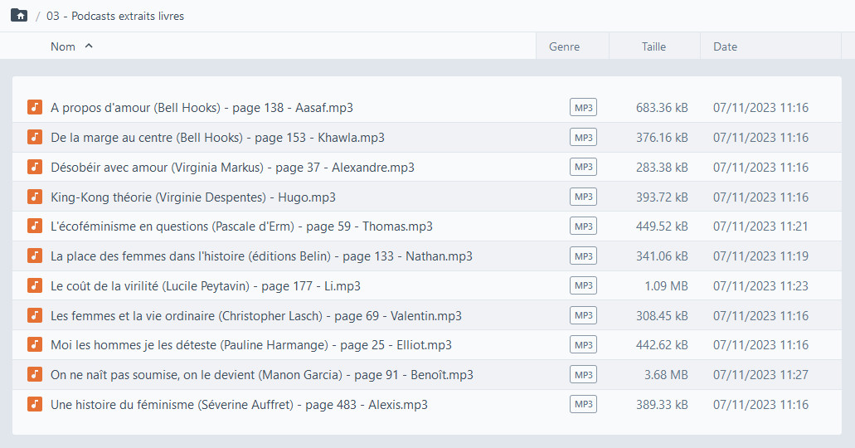Click the music icon for Aasaf.mp3
Screen dimensions: 855x448
click(x=35, y=107)
